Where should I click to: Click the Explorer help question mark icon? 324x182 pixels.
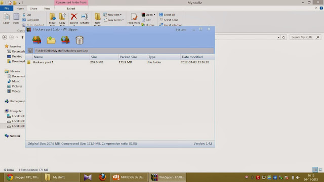(321, 8)
